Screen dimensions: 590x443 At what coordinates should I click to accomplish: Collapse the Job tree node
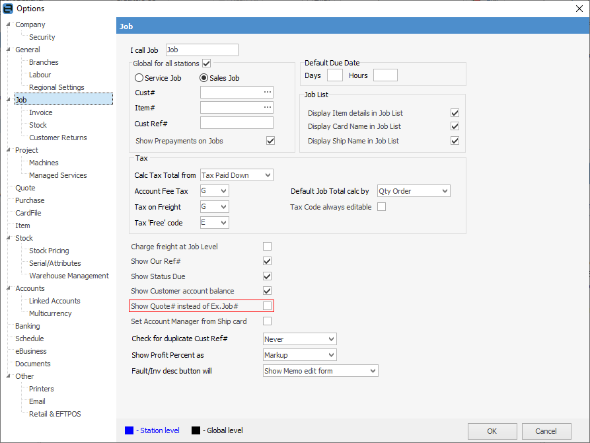pyautogui.click(x=9, y=101)
